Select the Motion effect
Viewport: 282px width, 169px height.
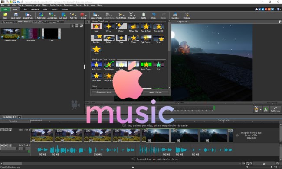point(121,27)
